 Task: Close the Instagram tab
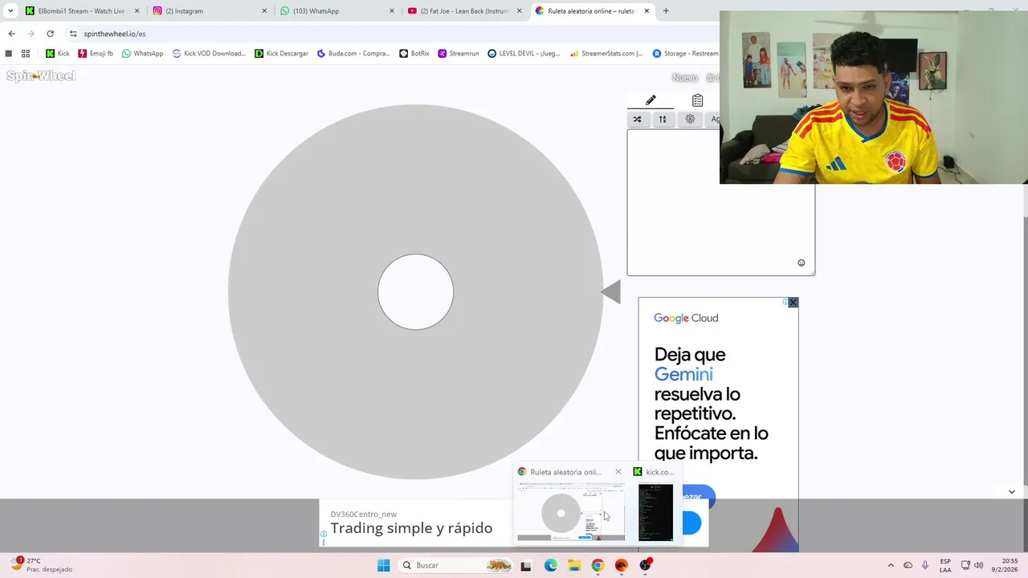(264, 11)
